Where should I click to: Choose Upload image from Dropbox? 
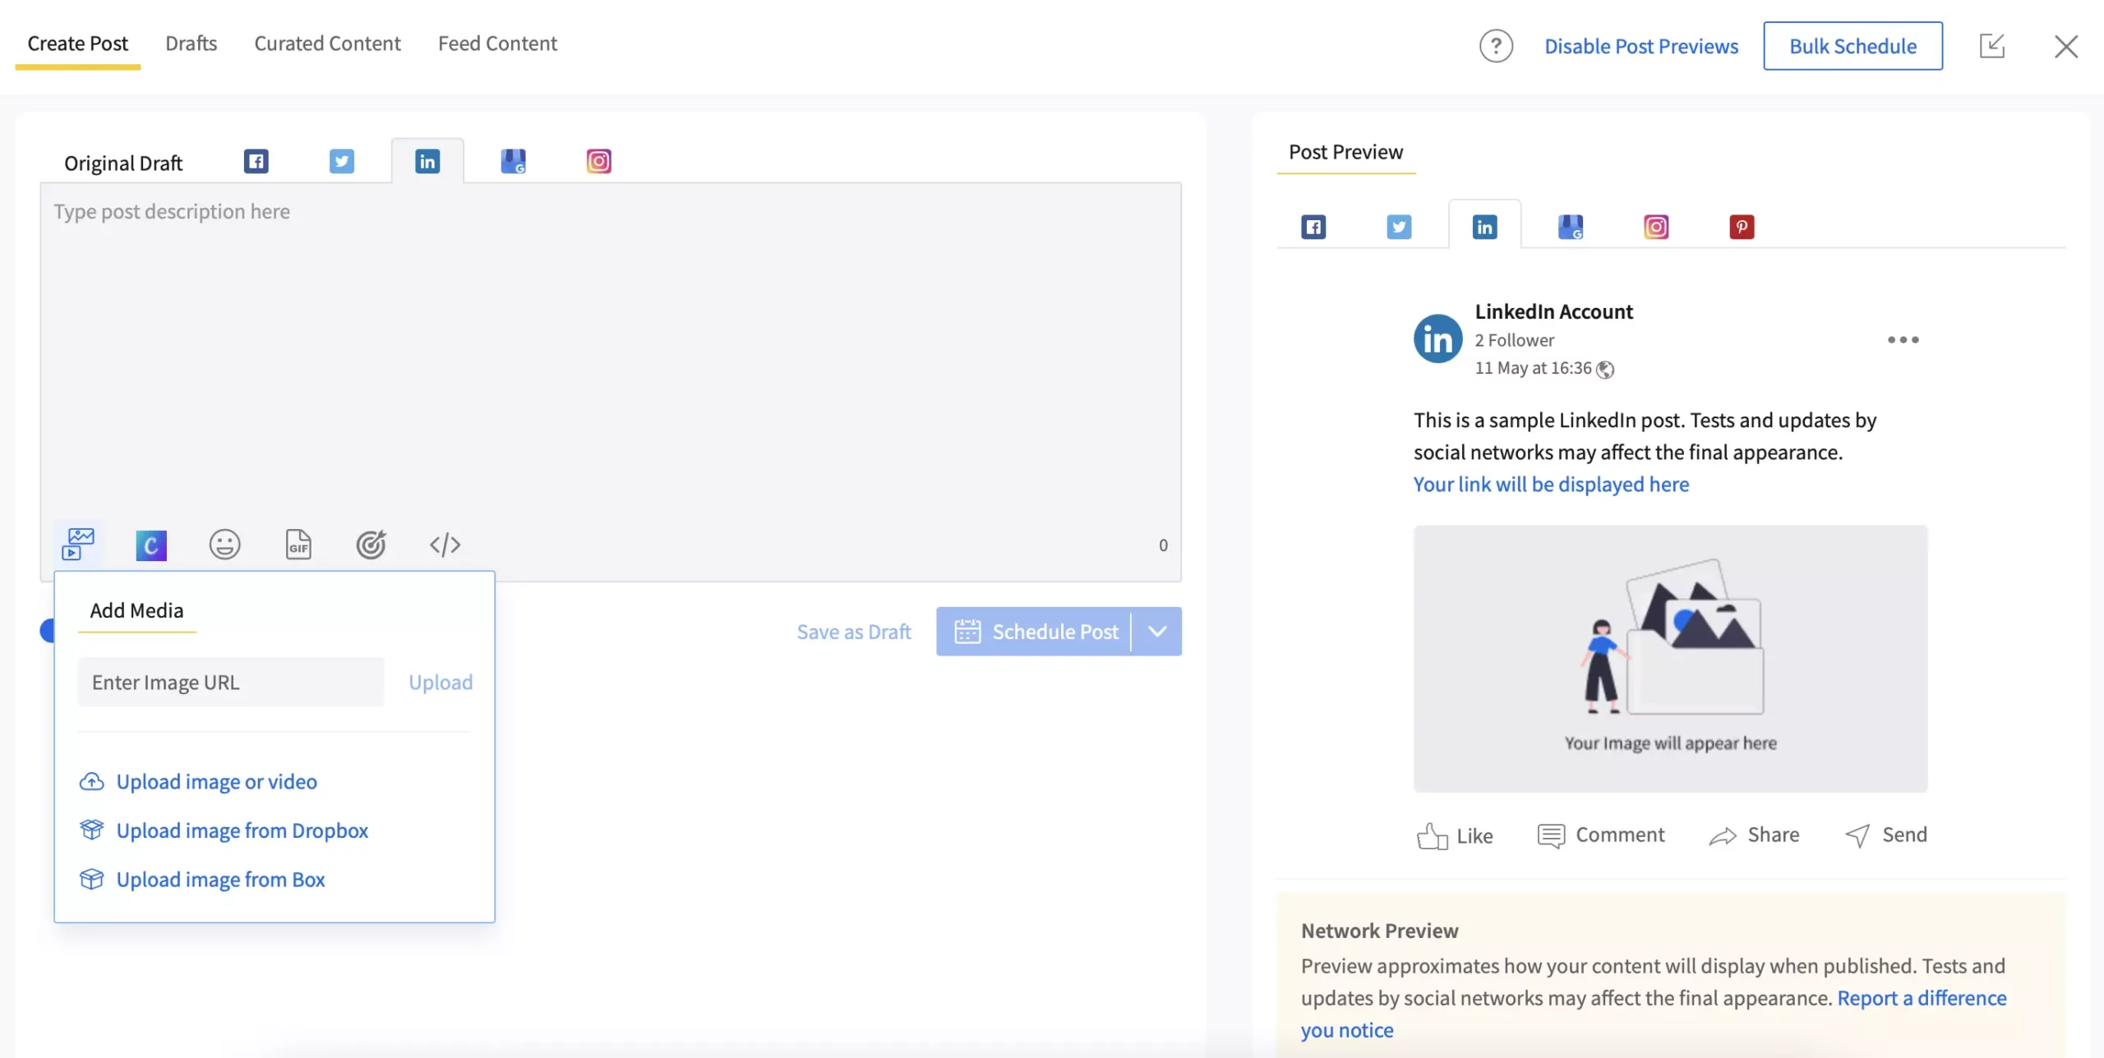242,830
